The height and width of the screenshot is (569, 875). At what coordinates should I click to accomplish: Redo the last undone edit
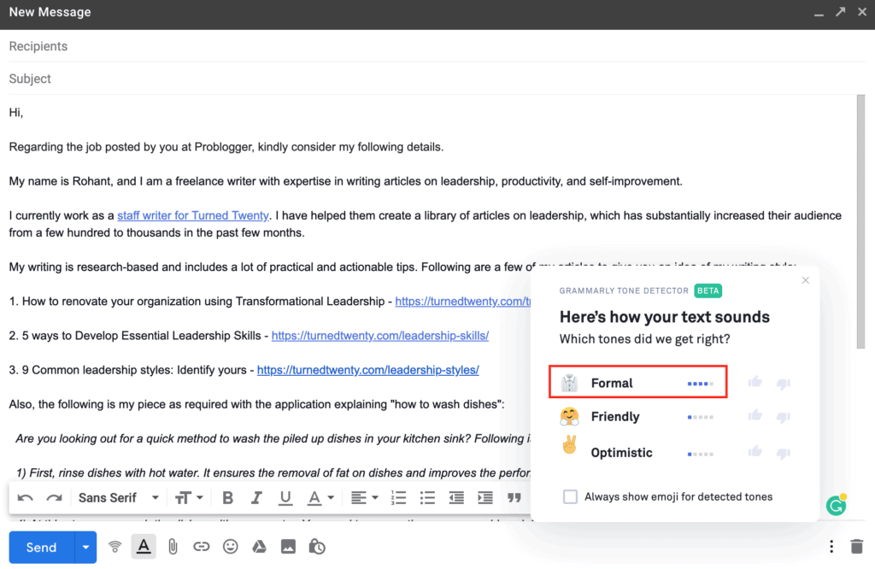[x=54, y=497]
